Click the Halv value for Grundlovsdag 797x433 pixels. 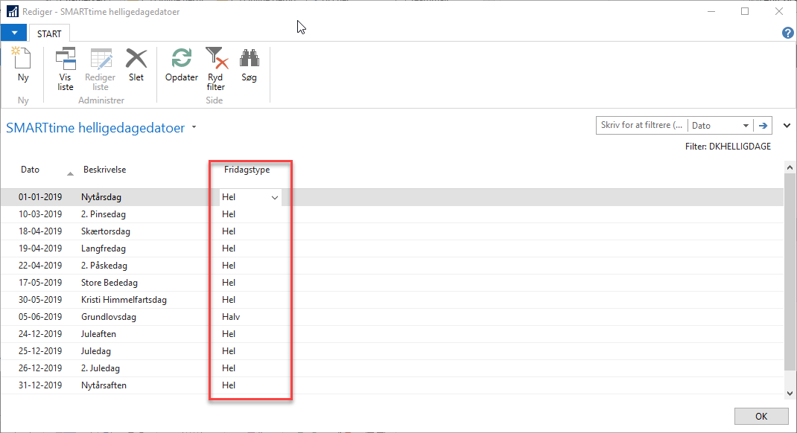(x=231, y=317)
